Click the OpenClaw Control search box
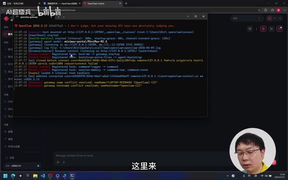The width and height of the screenshot is (288, 180). point(247,18)
